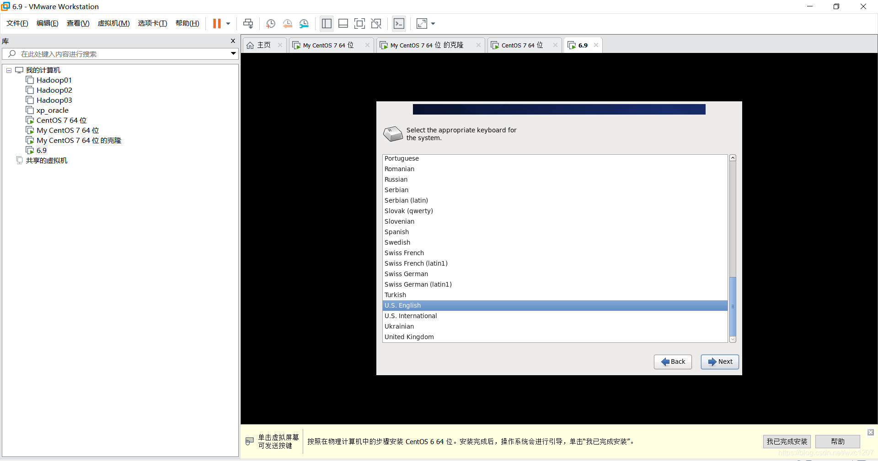The image size is (878, 461).
Task: Select Spanish keyboard layout
Action: point(555,232)
